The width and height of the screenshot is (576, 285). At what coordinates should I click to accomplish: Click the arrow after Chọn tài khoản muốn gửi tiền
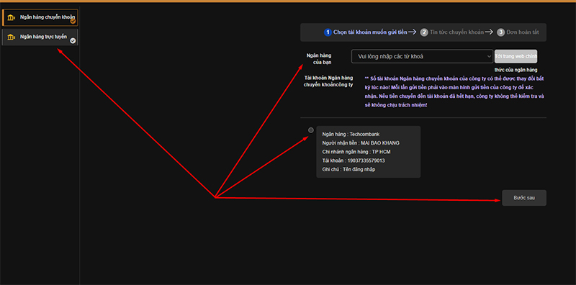(412, 32)
